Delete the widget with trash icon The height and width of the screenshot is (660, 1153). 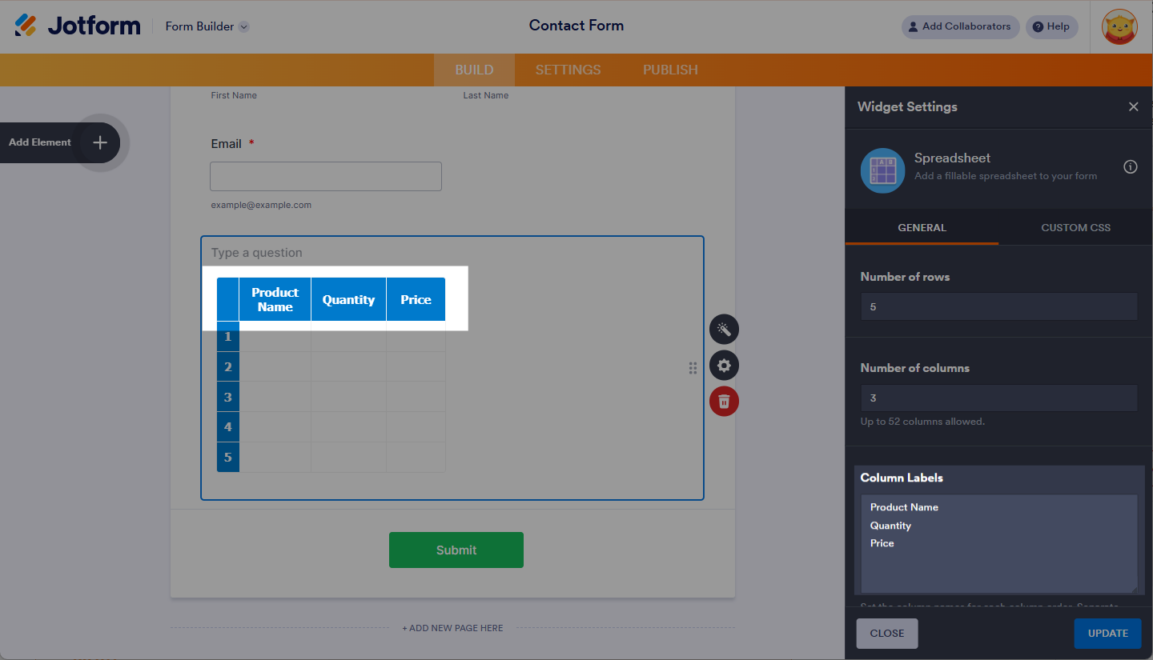click(724, 402)
